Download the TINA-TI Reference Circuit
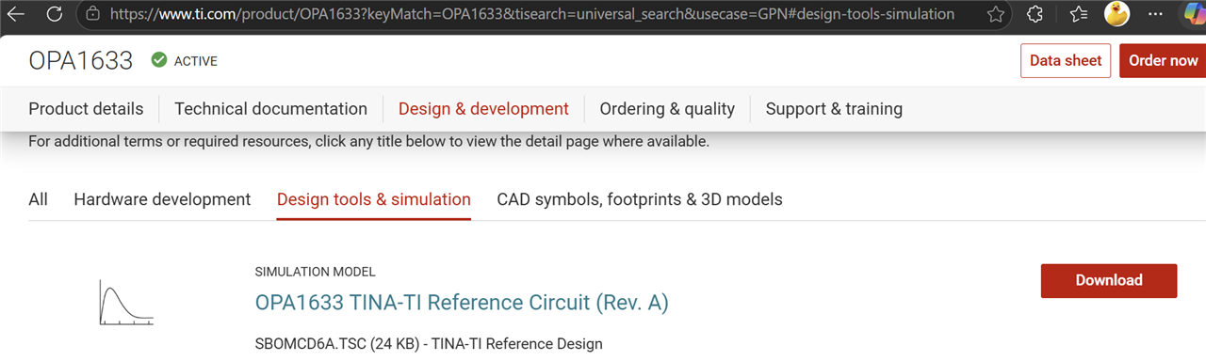This screenshot has width=1206, height=361. click(1109, 280)
